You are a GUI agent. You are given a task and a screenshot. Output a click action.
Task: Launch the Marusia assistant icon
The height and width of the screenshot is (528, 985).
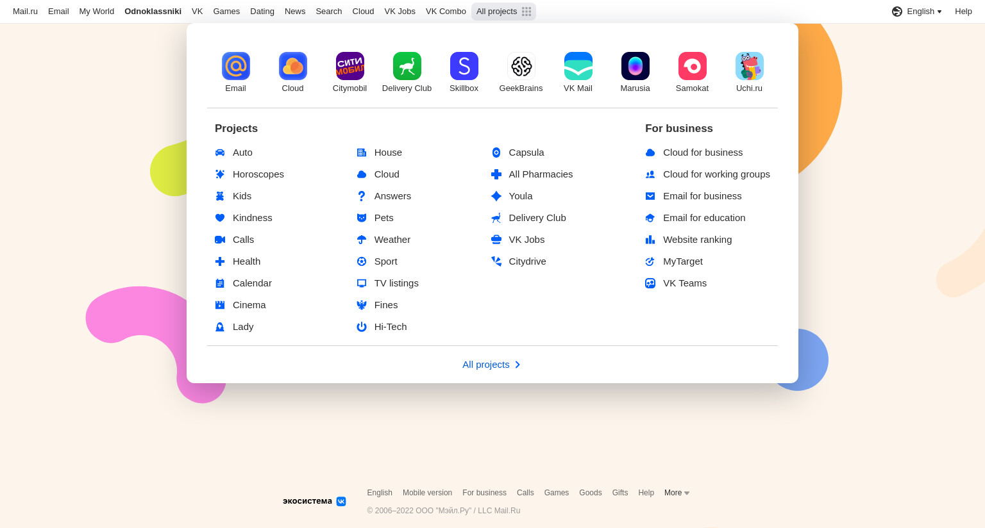tap(636, 66)
